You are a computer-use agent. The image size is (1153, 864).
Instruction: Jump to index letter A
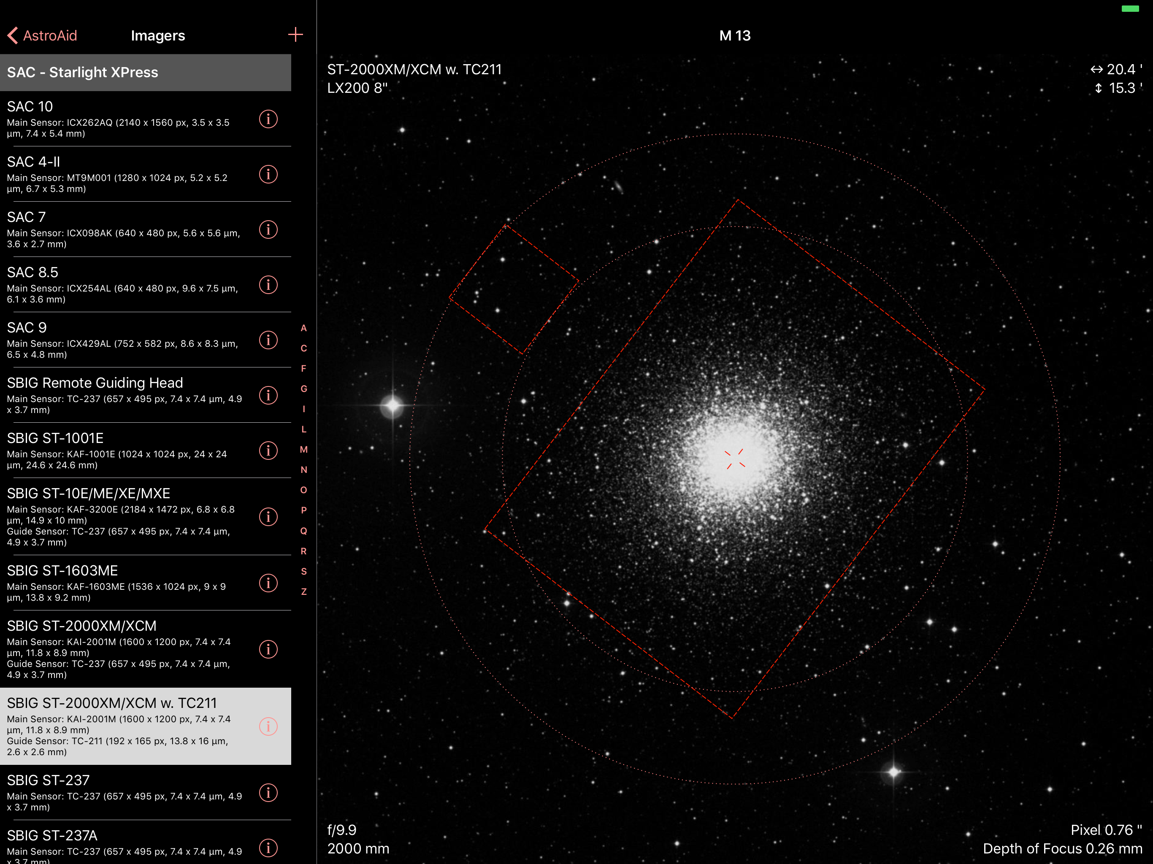click(303, 328)
